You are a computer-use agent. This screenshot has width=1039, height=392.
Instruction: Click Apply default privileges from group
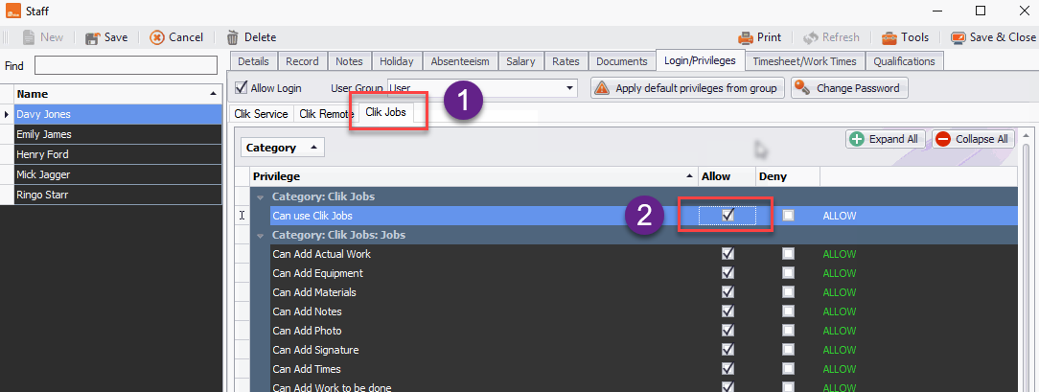(x=687, y=88)
